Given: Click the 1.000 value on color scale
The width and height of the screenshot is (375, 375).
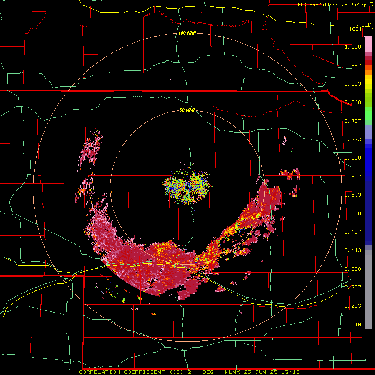Looking at the screenshot, I should coord(353,47).
